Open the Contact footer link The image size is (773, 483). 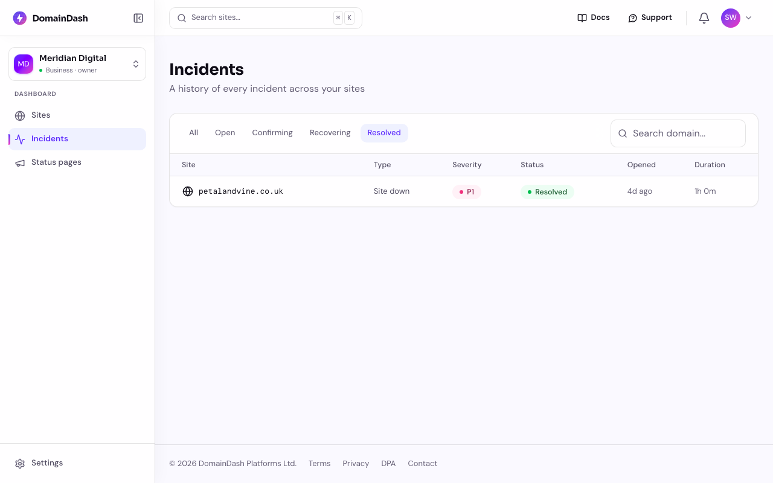tap(422, 464)
